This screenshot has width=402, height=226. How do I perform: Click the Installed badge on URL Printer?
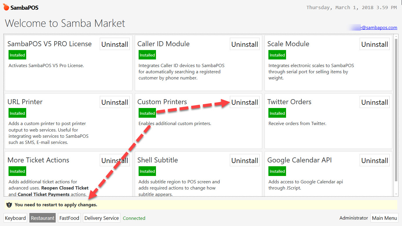point(17,113)
